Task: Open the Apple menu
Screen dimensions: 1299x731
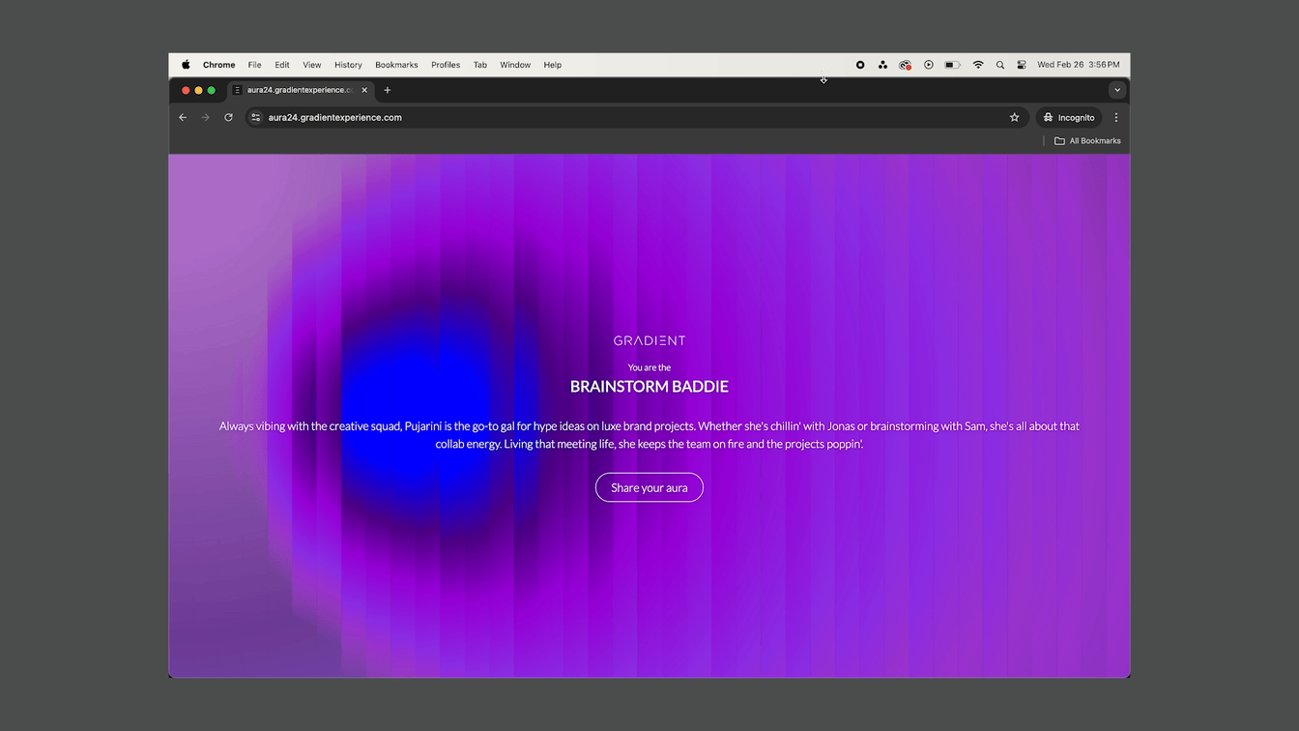Action: 186,65
